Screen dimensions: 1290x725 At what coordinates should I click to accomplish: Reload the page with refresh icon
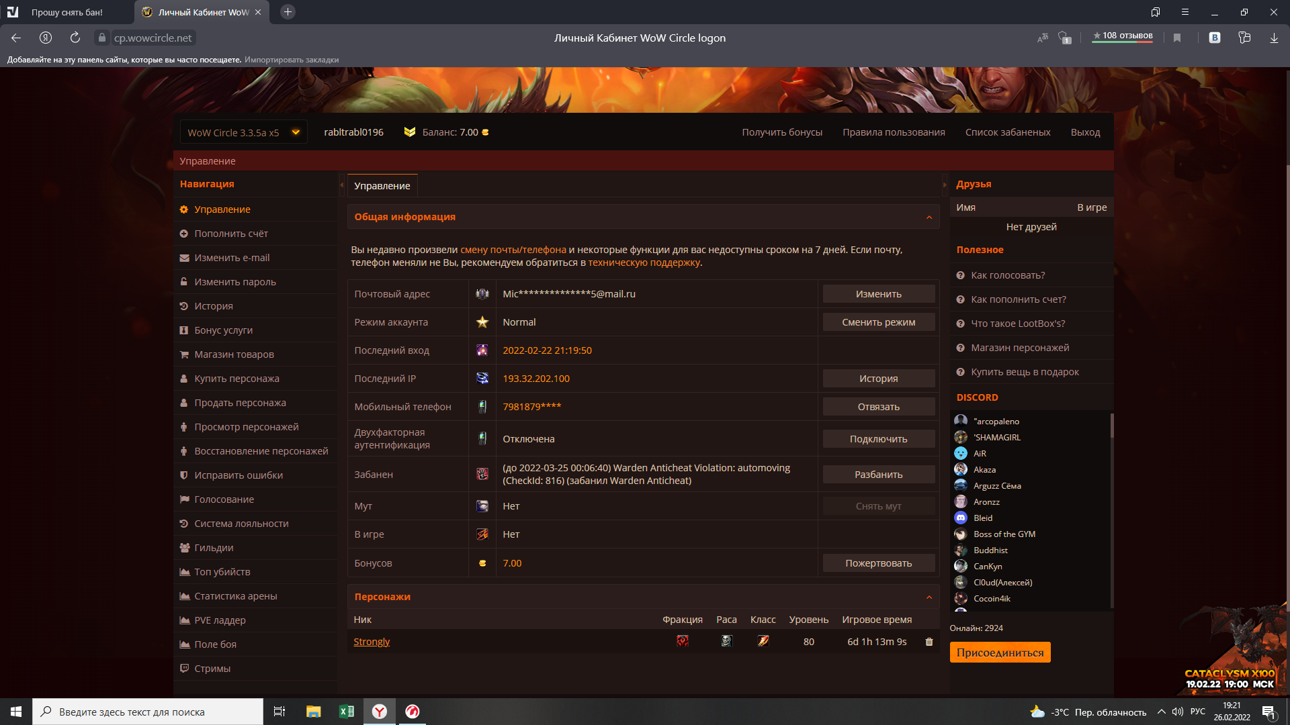[75, 38]
